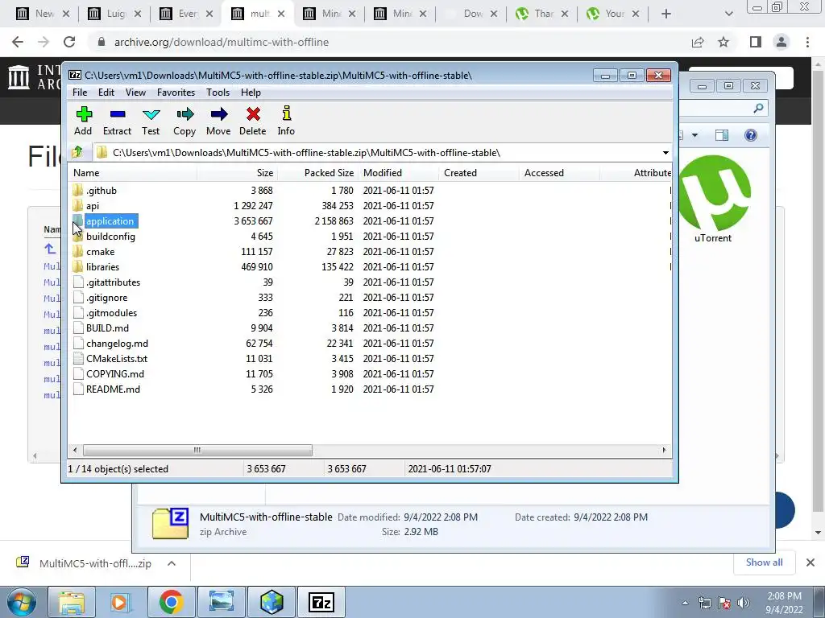Click the Explorer help question mark icon
825x618 pixels.
point(751,135)
